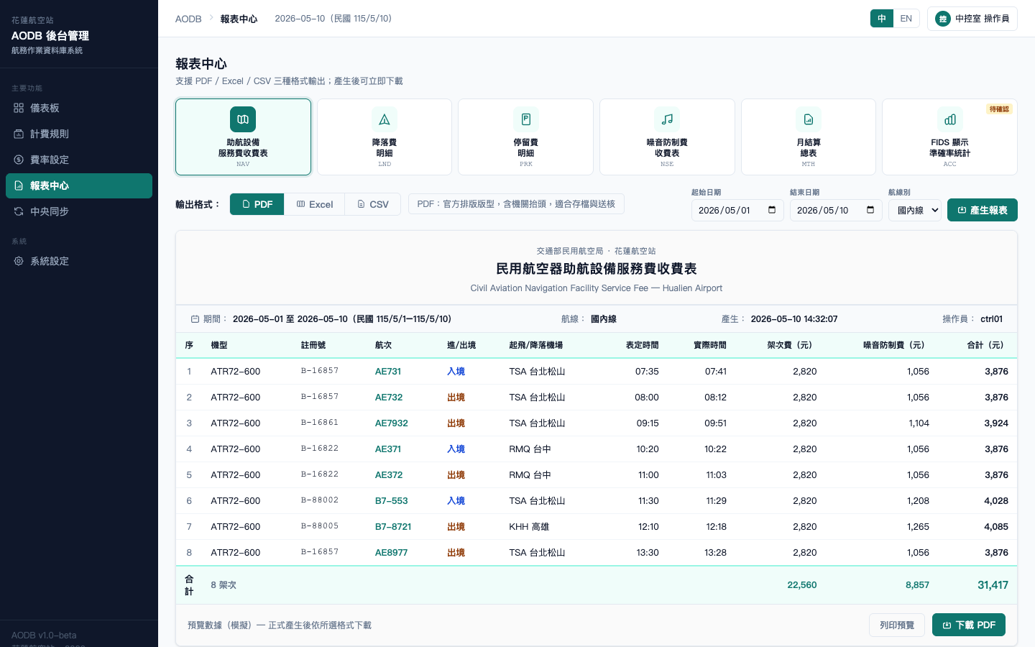Click the calendar icon in 起始日期 field

click(772, 210)
